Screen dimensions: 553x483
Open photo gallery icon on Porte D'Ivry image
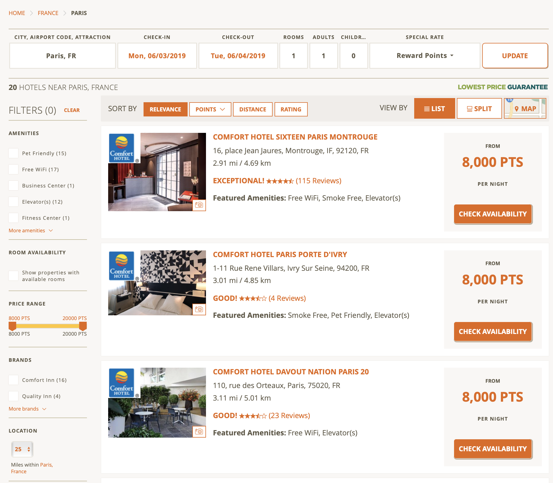(199, 309)
